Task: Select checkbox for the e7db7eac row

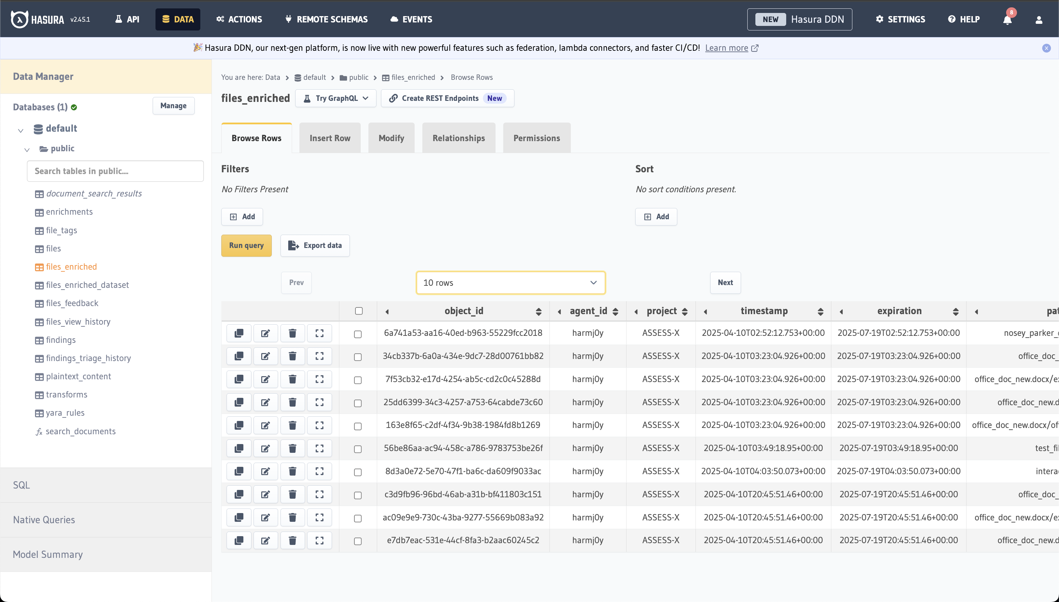Action: 358,541
